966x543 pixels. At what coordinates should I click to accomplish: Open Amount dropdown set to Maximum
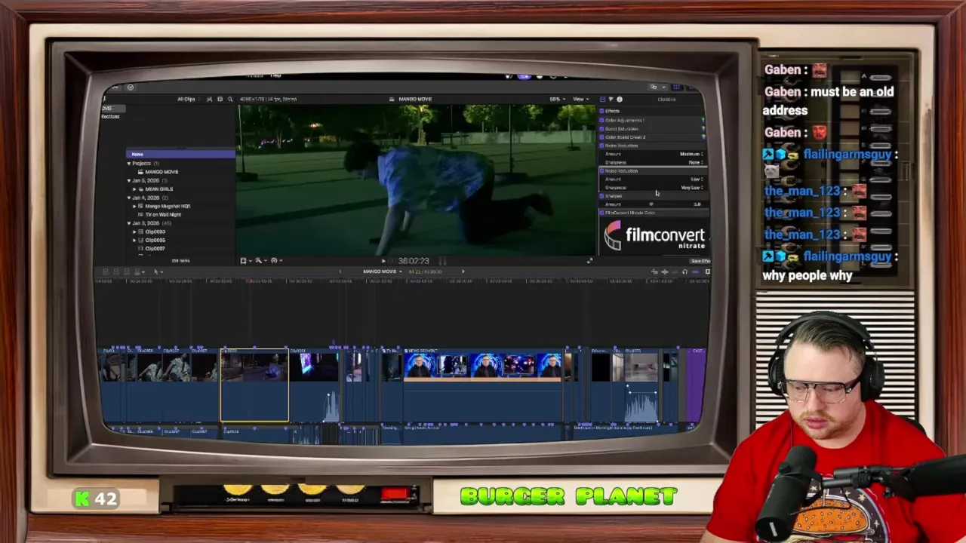pos(691,154)
